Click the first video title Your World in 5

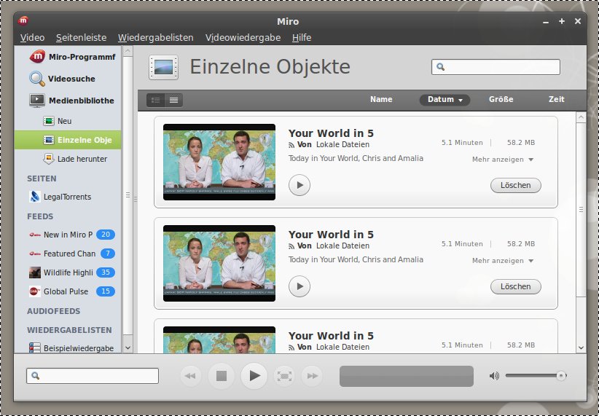tap(331, 133)
